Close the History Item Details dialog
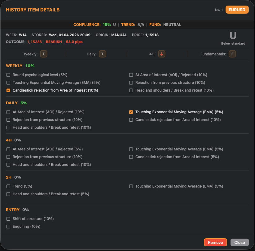Image resolution: width=255 pixels, height=251 pixels. coord(240,242)
